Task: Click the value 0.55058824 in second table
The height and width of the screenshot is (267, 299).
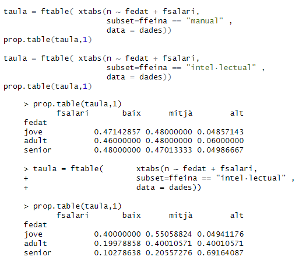Action: pos(169,234)
